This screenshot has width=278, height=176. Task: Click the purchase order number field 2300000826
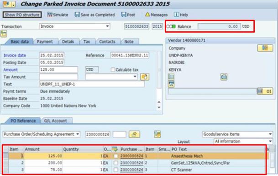pos(98,134)
